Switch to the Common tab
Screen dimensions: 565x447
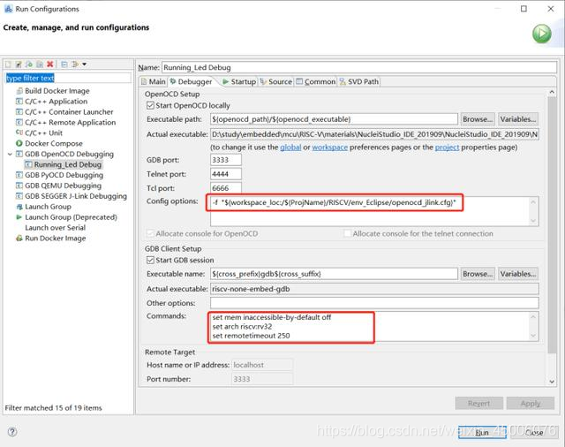click(x=316, y=82)
